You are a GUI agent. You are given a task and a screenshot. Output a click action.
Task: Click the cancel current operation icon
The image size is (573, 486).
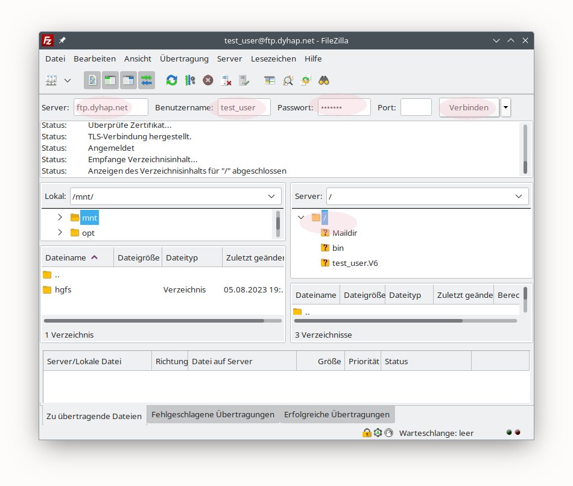tap(208, 80)
